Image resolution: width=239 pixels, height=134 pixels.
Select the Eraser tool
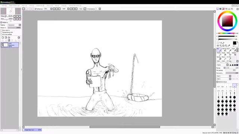coord(224,54)
